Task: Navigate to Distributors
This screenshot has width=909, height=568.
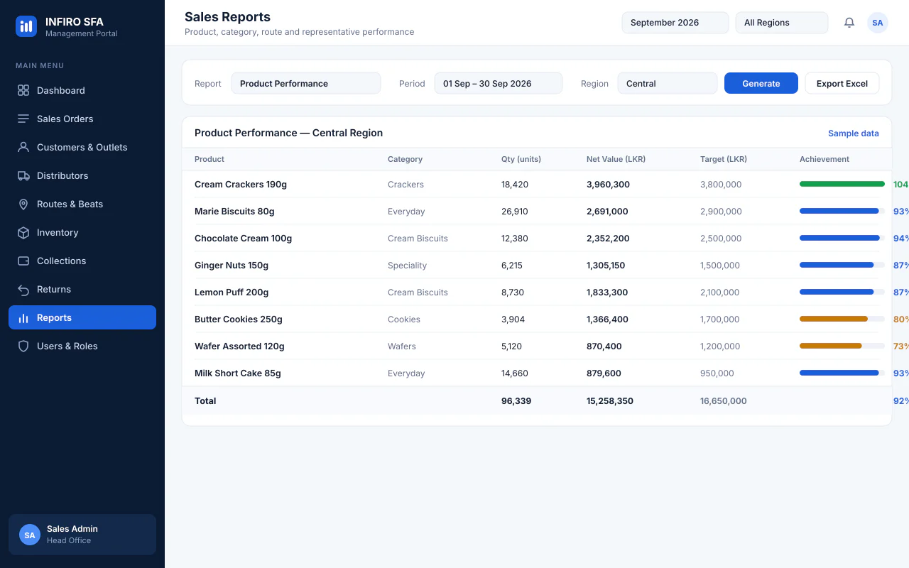Action: [x=82, y=175]
